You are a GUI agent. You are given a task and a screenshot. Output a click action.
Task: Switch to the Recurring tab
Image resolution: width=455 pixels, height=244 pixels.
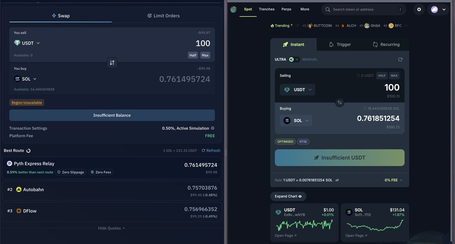(386, 44)
